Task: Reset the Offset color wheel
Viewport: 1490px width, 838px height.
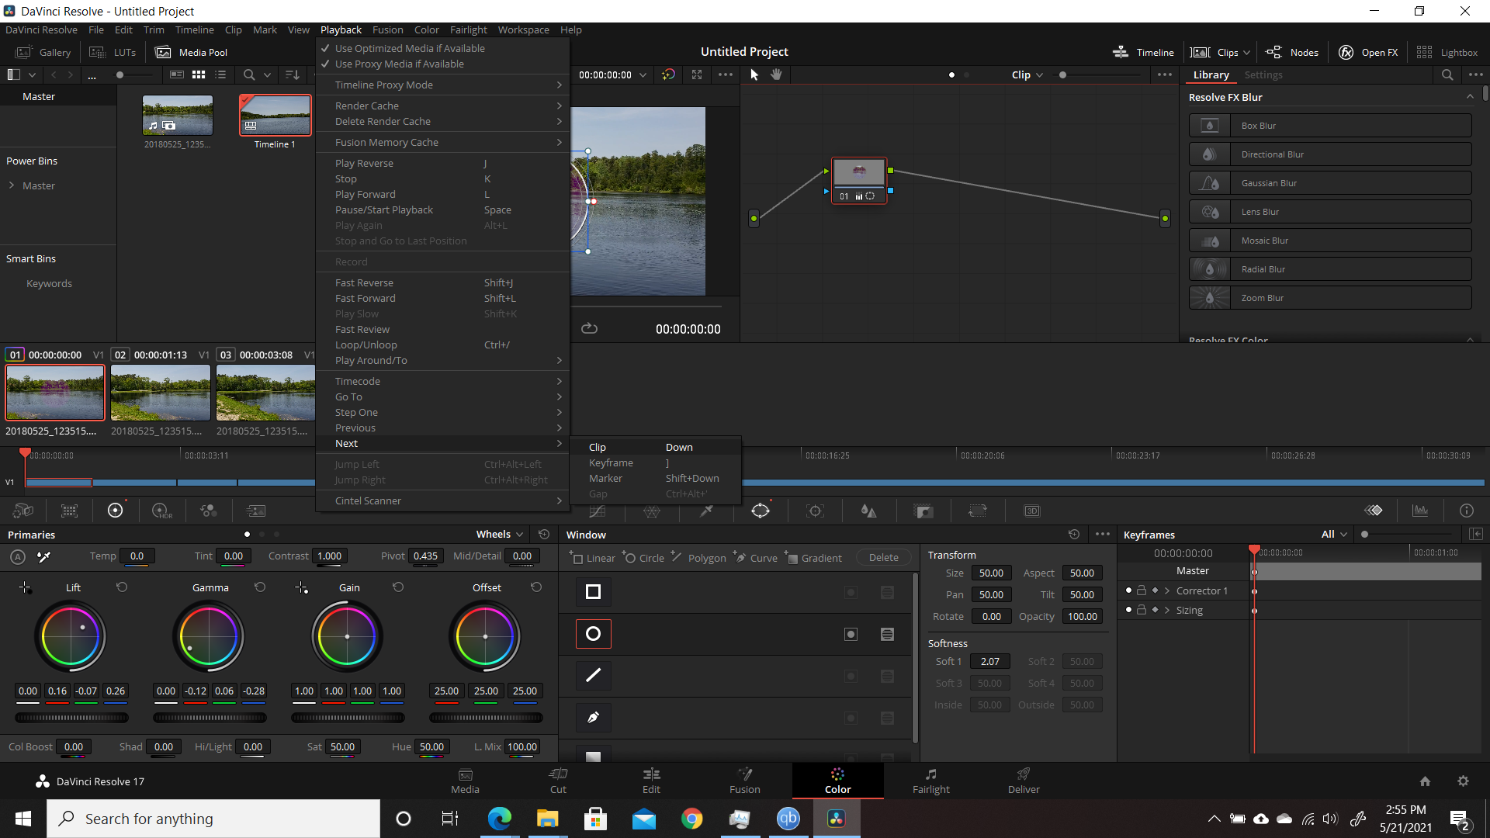Action: point(536,587)
